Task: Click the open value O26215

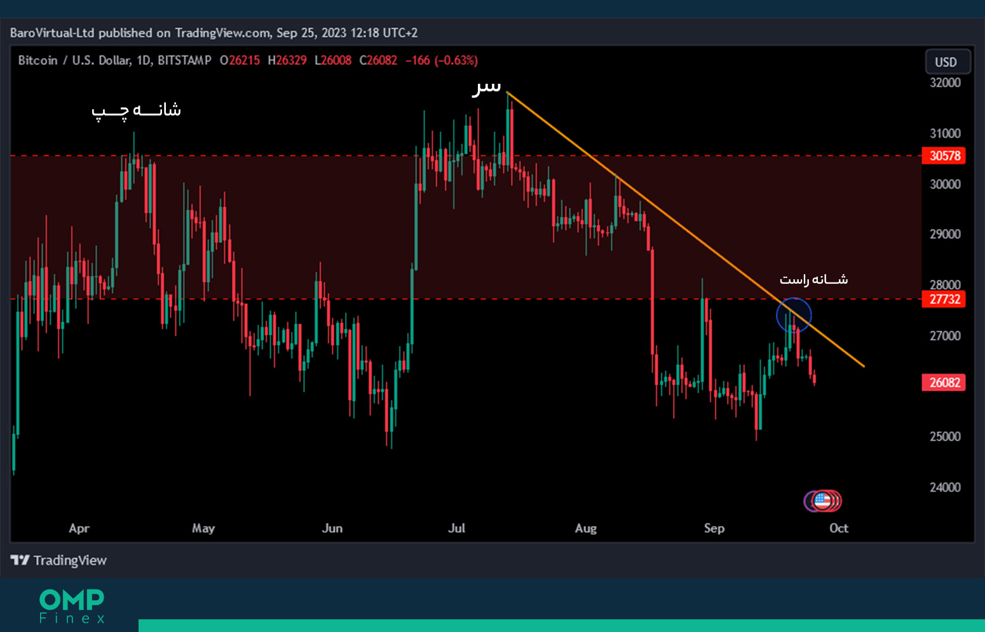Action: click(240, 60)
